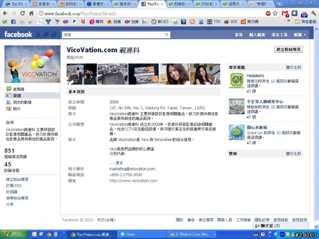Screen dimensions: 319x239
Task: Open first photo thumbnail in photo strip
Action: pyautogui.click(x=82, y=74)
